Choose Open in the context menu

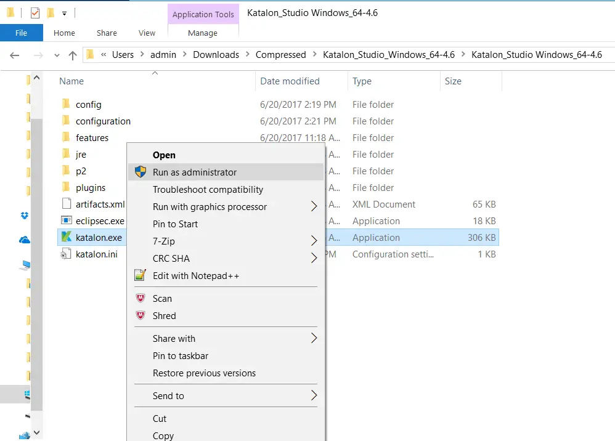[226, 155]
